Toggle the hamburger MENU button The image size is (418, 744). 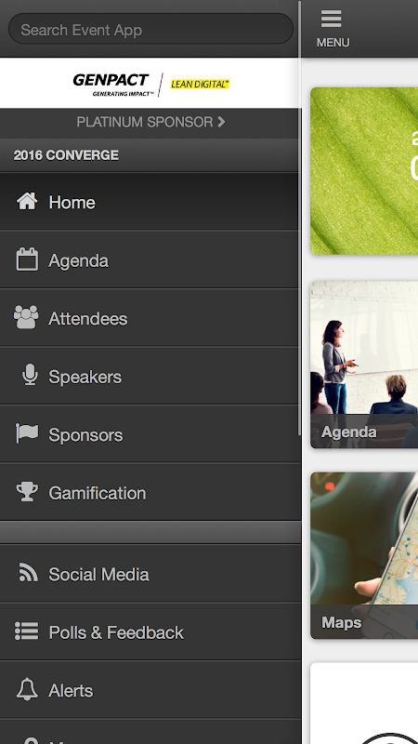point(333,29)
